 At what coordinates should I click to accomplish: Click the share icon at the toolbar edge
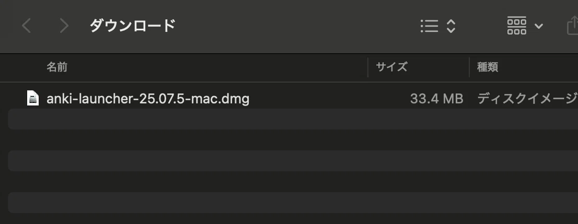point(572,26)
